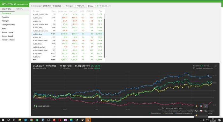
Task: Toggle the Выиграл на шоудауне legend series
Action: click(x=183, y=113)
